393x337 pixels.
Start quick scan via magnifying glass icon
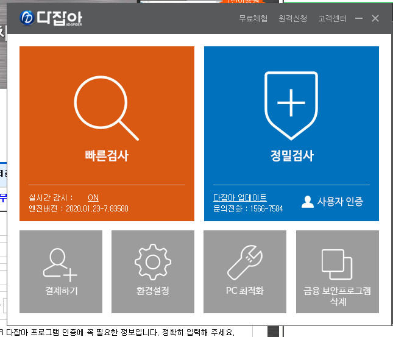pyautogui.click(x=106, y=108)
